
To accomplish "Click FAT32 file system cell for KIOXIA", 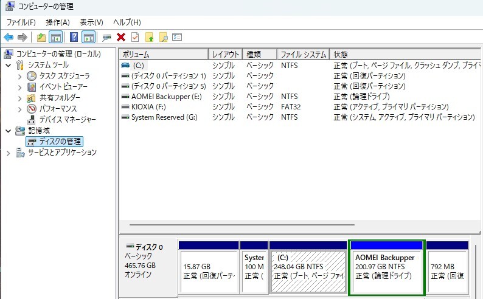I will (291, 107).
